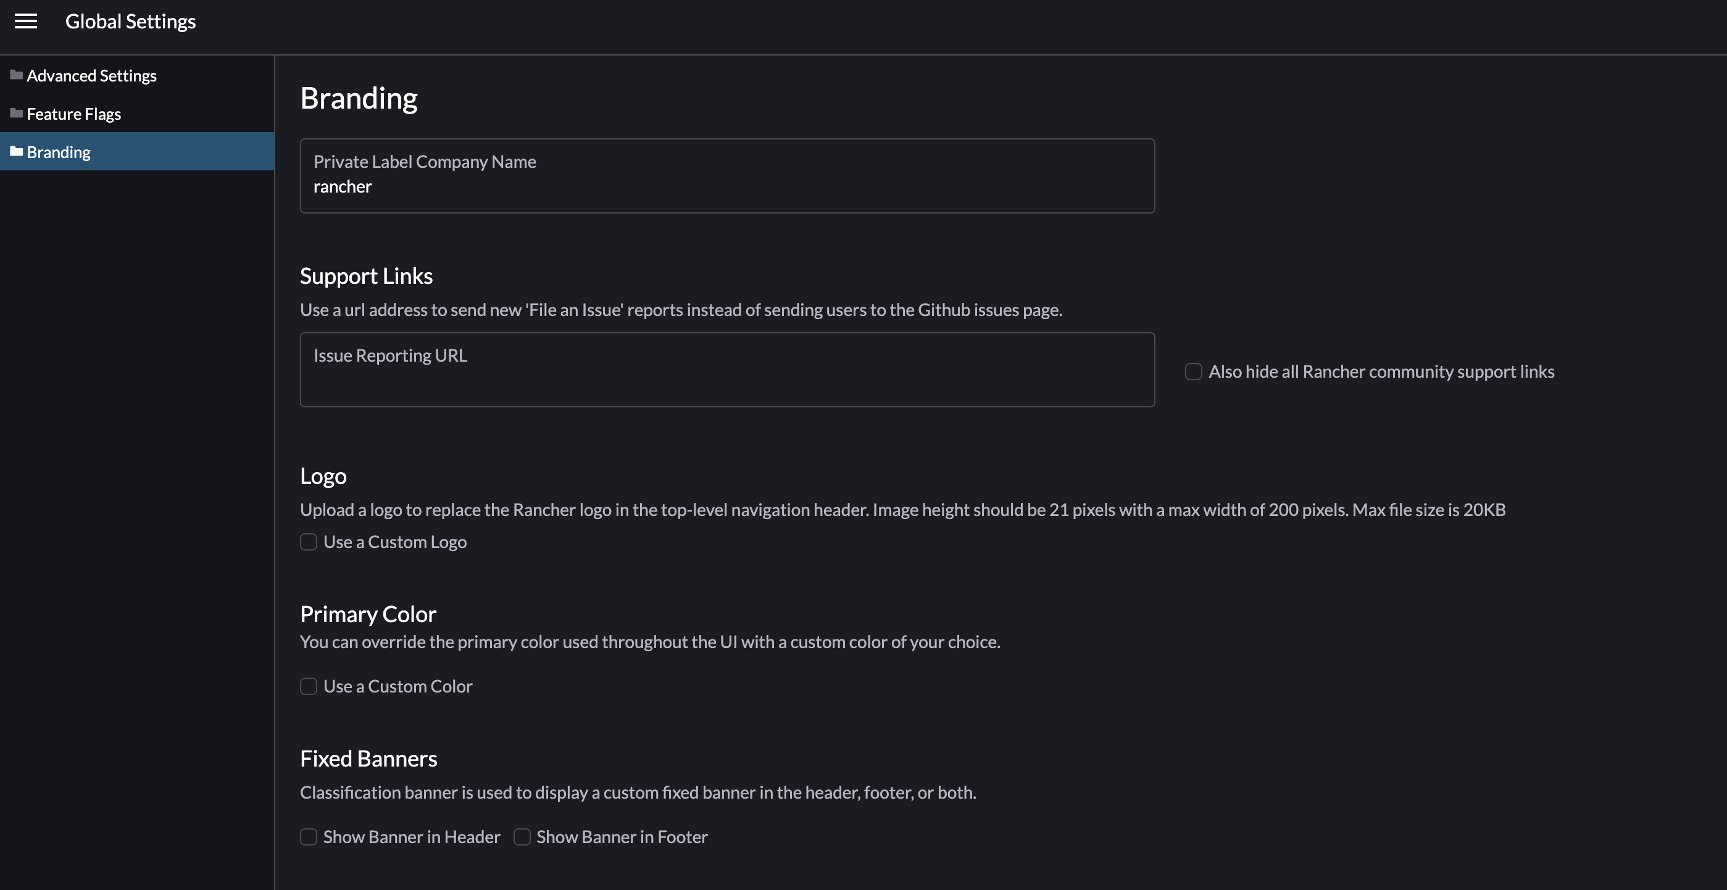Viewport: 1727px width, 890px height.
Task: Click the Primary Color section heading
Action: tap(367, 613)
